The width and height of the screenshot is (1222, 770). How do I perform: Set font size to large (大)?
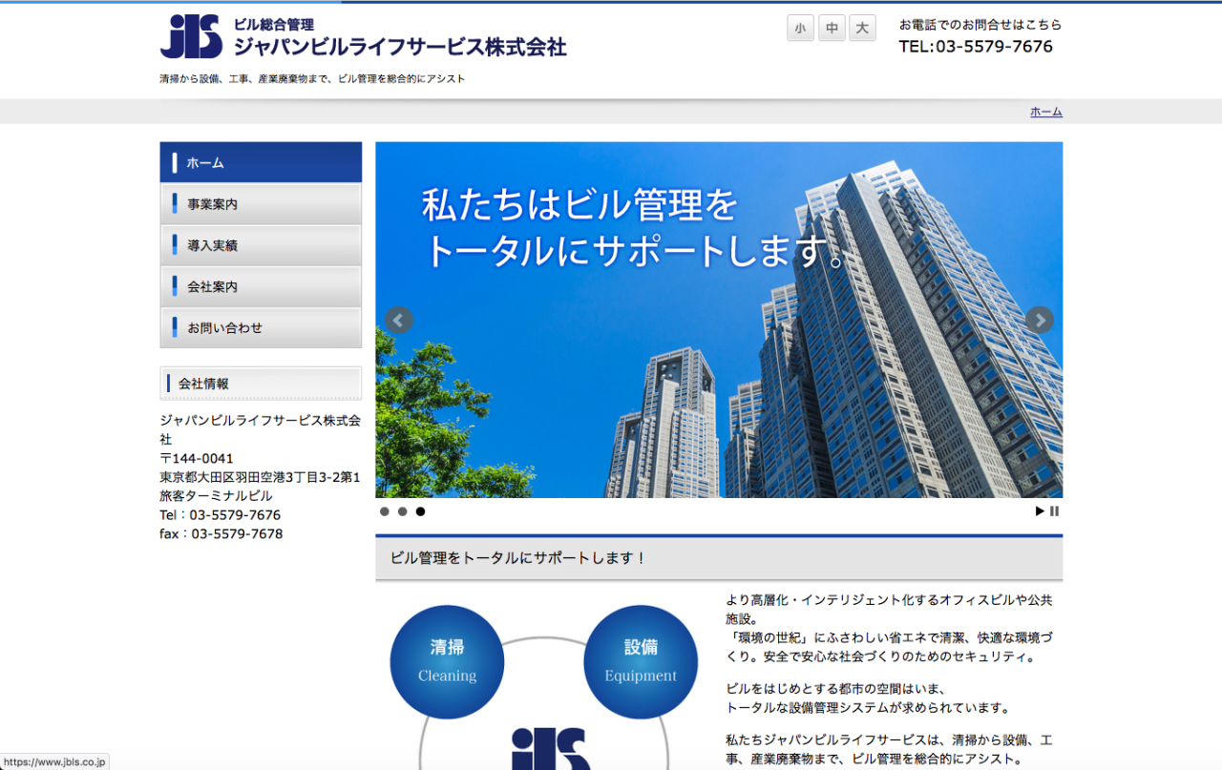tap(862, 29)
